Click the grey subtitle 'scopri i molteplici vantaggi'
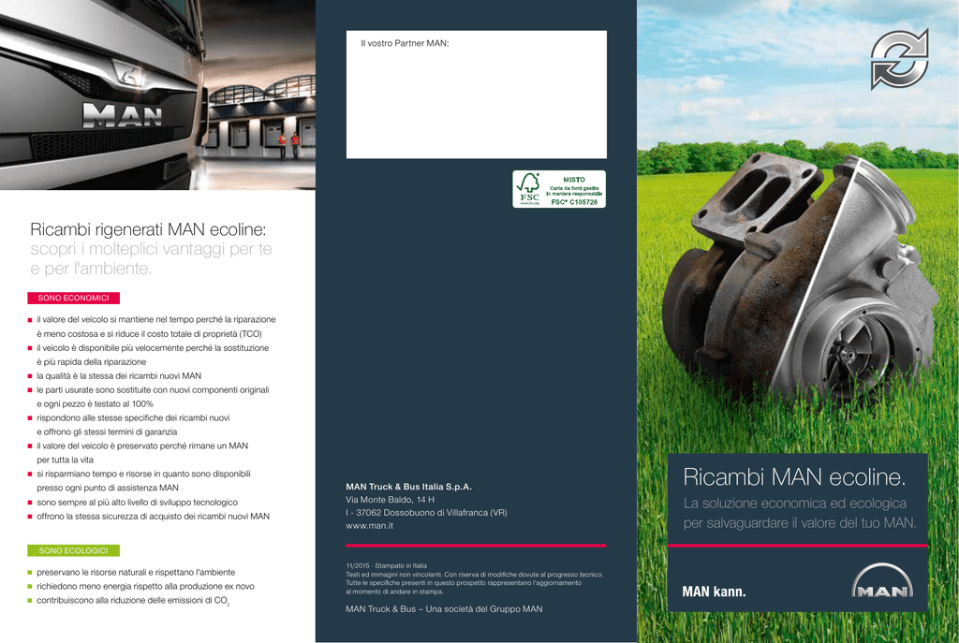Viewport: 959px width, 643px height. click(151, 249)
